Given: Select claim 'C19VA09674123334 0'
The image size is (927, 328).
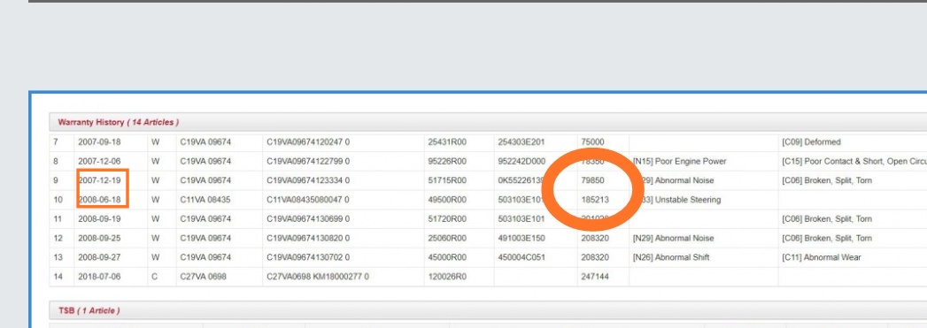Looking at the screenshot, I should point(308,180).
